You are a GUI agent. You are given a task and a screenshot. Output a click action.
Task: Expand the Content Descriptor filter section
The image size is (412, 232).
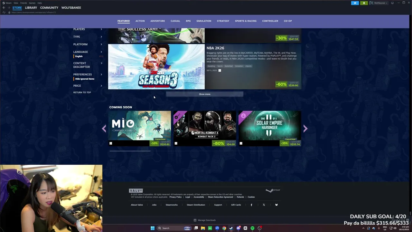(88, 65)
